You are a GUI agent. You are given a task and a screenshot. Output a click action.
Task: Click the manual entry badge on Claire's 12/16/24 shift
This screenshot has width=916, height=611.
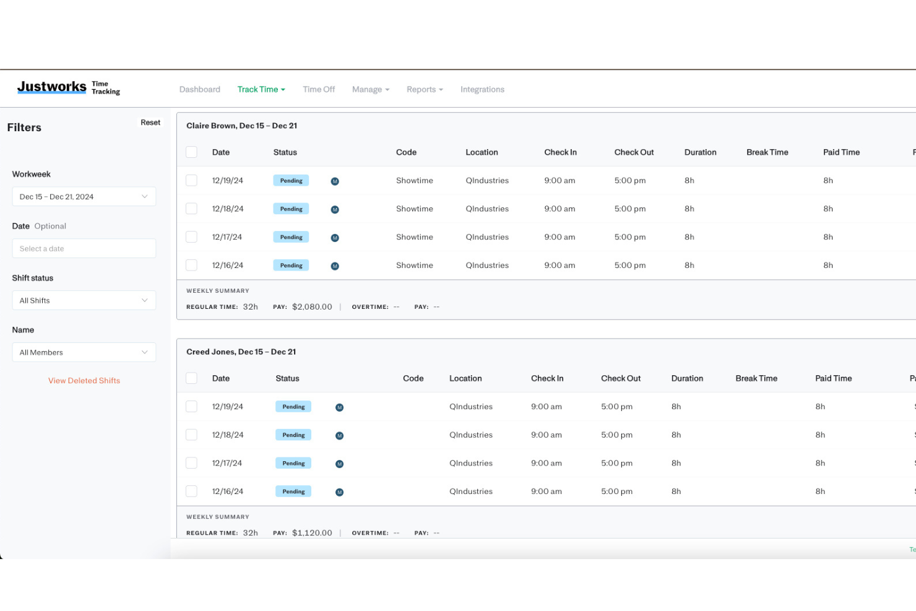(x=335, y=265)
